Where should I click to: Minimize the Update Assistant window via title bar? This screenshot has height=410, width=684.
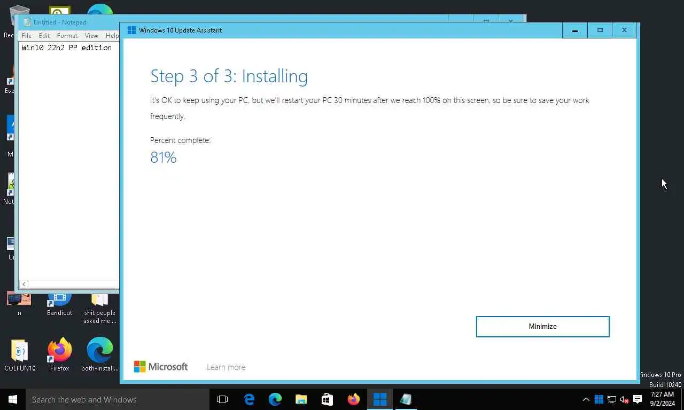click(x=575, y=30)
